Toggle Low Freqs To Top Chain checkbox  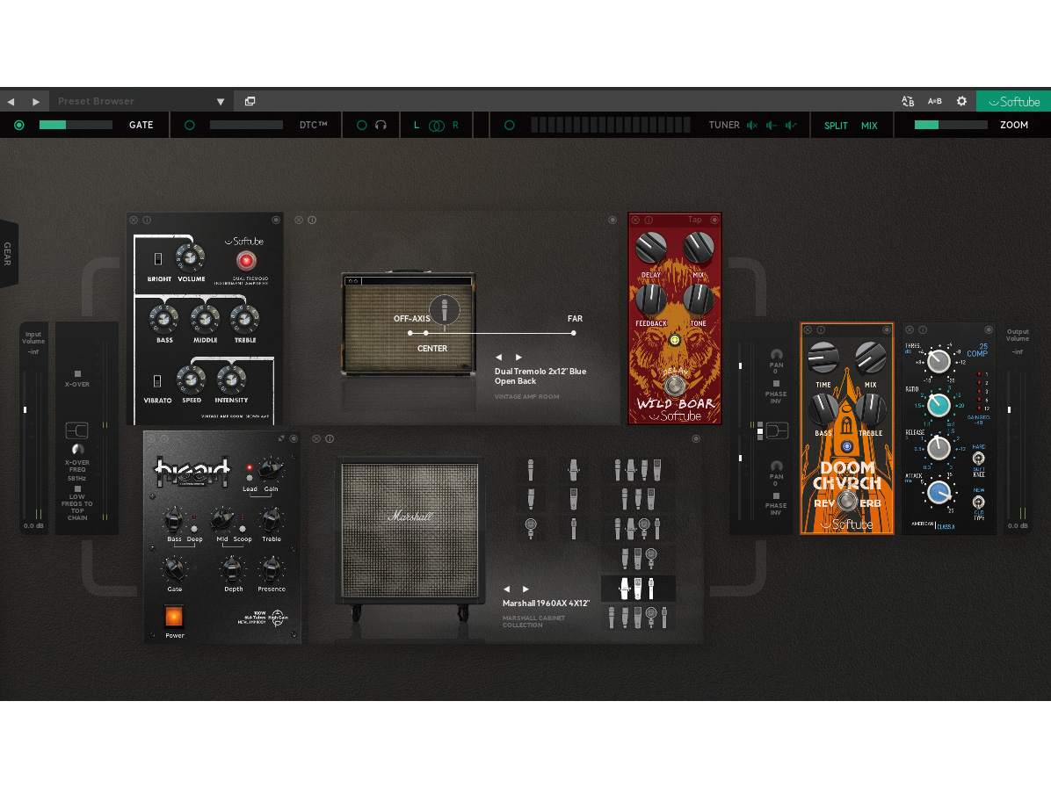(x=77, y=489)
